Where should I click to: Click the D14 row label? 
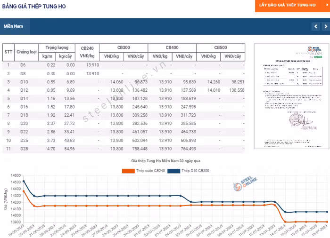[24, 98]
